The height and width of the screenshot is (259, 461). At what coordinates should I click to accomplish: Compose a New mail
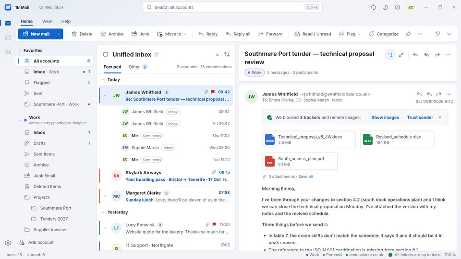click(x=36, y=34)
